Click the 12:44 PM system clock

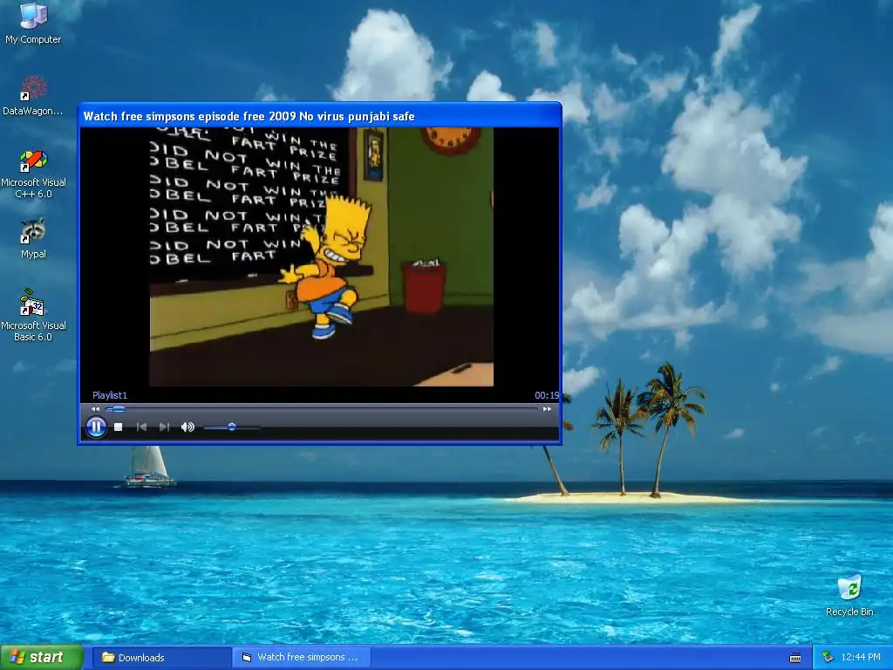(861, 658)
